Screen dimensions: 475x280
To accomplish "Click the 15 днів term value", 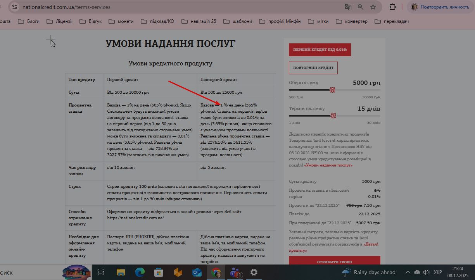I will (369, 109).
